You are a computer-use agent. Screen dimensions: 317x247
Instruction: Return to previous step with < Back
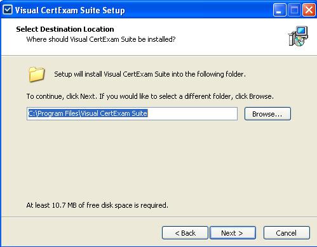pos(185,233)
